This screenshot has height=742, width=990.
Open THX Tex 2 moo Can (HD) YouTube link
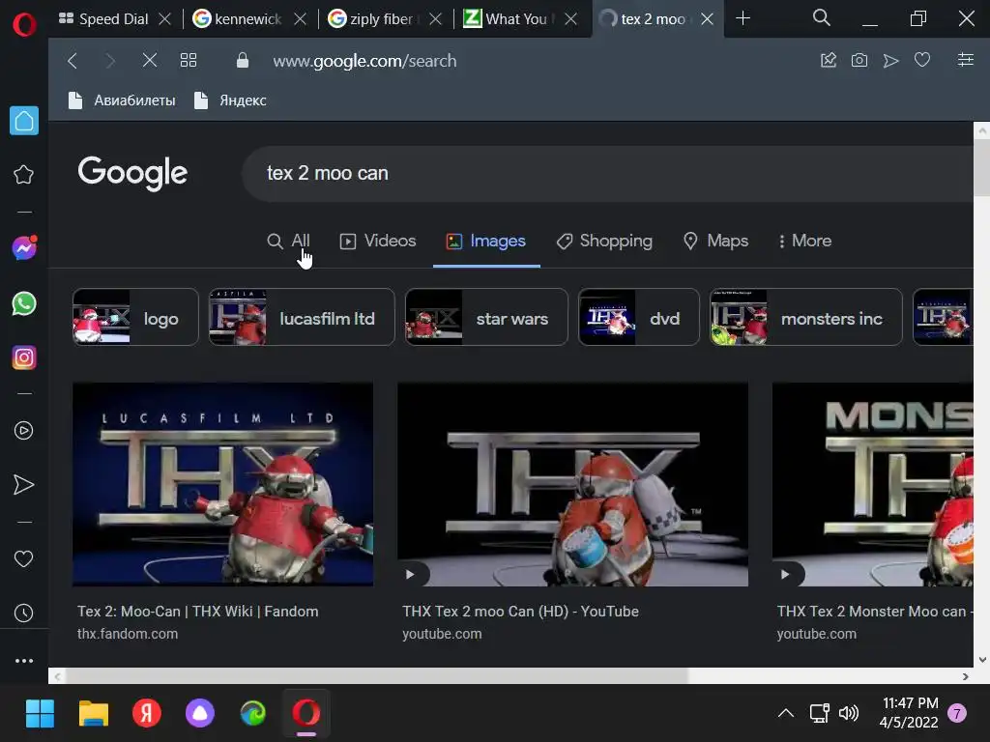[x=521, y=612]
